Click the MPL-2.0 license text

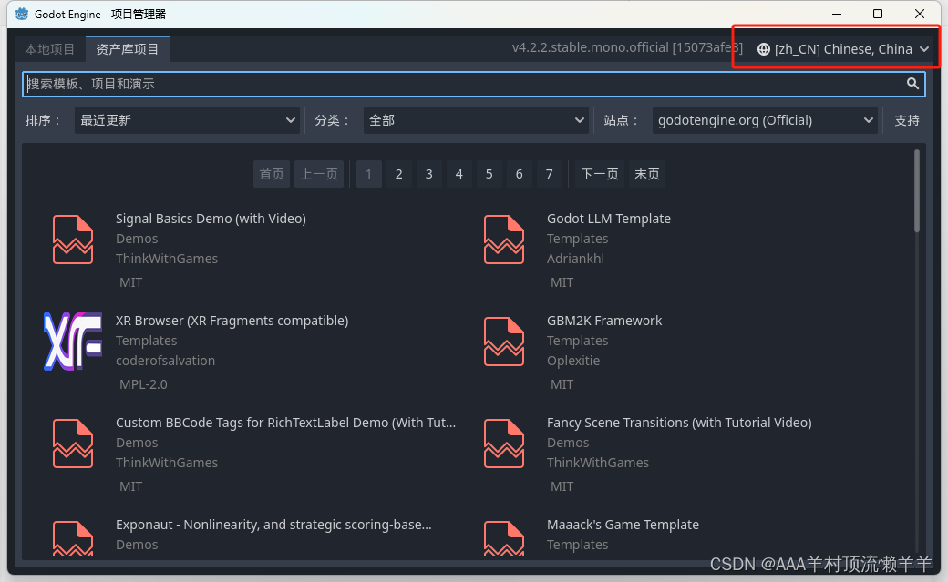(x=143, y=384)
